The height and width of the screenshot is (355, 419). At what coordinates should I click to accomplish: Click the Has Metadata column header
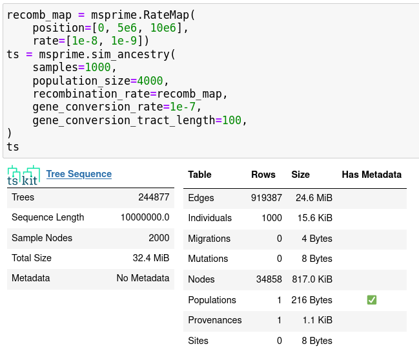click(371, 175)
